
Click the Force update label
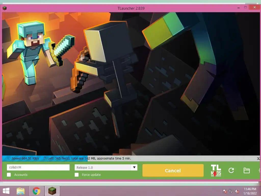pyautogui.click(x=91, y=175)
